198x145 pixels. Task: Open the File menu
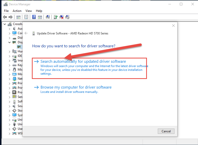(x=6, y=11)
